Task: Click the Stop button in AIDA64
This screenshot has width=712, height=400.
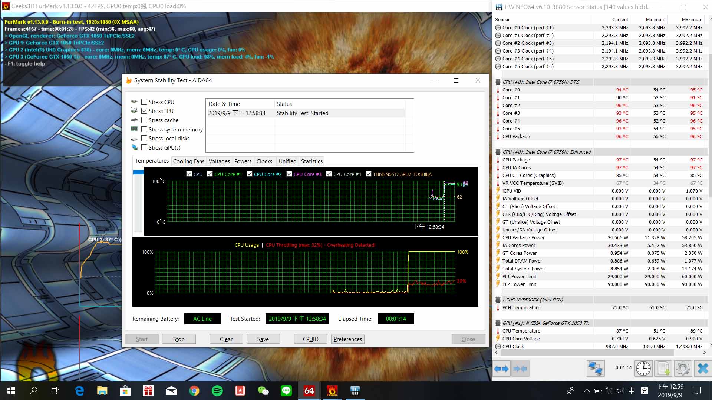Action: (x=179, y=339)
